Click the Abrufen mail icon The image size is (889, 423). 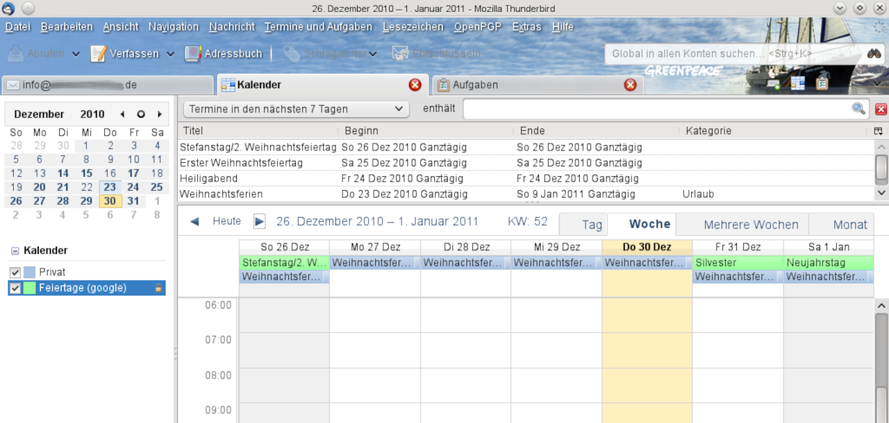click(15, 53)
